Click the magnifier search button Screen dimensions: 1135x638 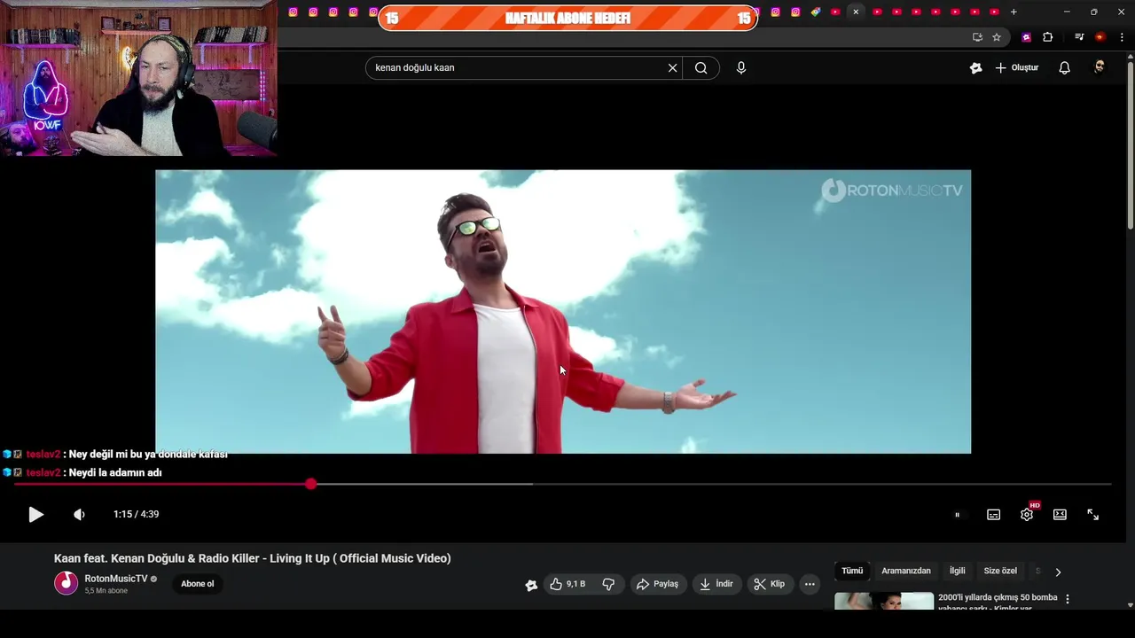click(x=701, y=68)
